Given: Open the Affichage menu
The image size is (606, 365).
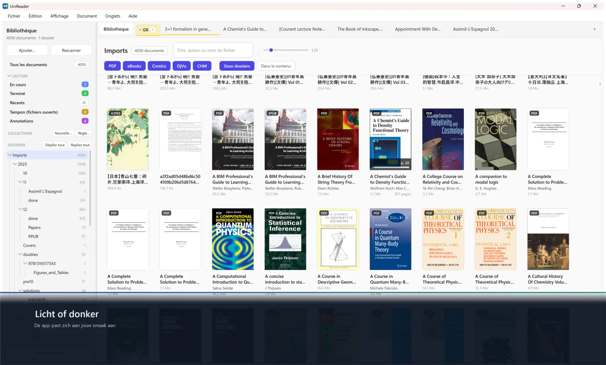Looking at the screenshot, I should click(59, 16).
